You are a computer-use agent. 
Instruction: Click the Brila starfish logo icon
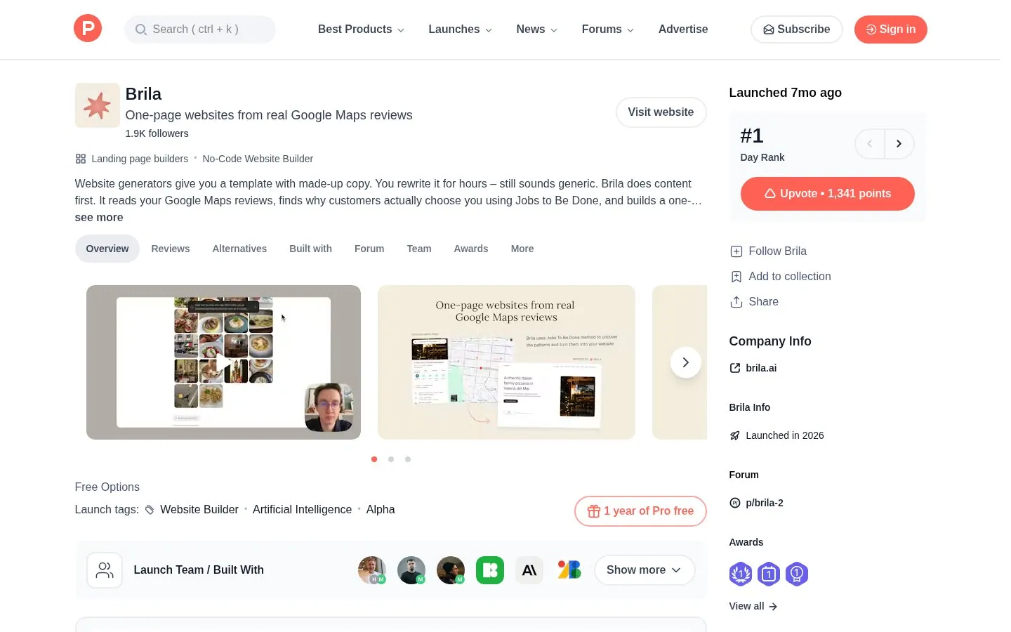pyautogui.click(x=98, y=105)
